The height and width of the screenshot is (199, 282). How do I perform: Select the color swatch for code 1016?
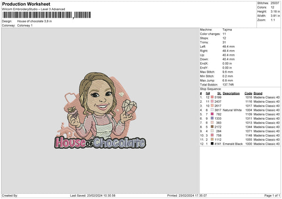pos(212,97)
